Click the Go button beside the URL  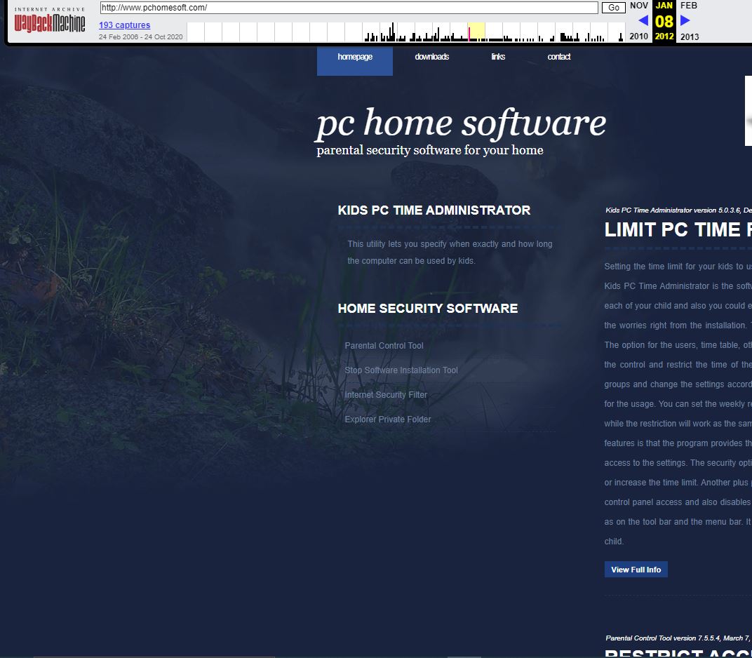tap(613, 8)
